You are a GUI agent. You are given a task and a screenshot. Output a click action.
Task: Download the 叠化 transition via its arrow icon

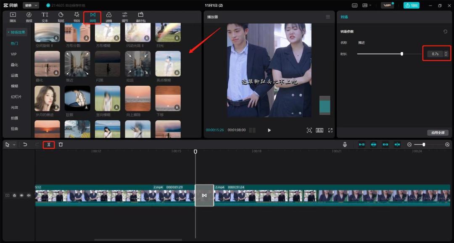pyautogui.click(x=56, y=72)
